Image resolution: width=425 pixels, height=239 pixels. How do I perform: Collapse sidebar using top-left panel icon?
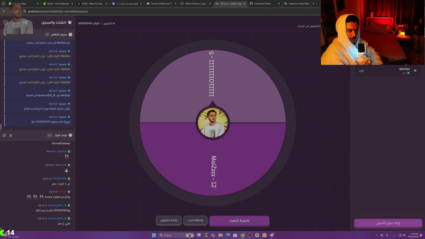pos(5,23)
